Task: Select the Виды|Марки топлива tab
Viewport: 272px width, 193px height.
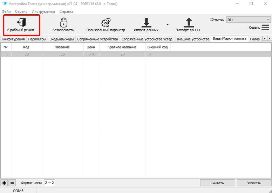Action: pyautogui.click(x=230, y=38)
